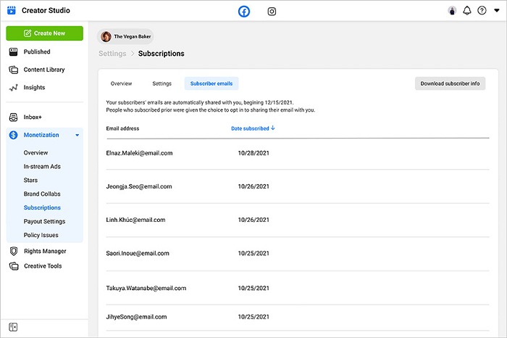Go to Settings breadcrumb link

pyautogui.click(x=111, y=54)
